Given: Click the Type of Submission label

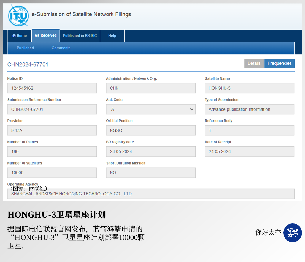Looking at the screenshot, I should pos(221,100).
